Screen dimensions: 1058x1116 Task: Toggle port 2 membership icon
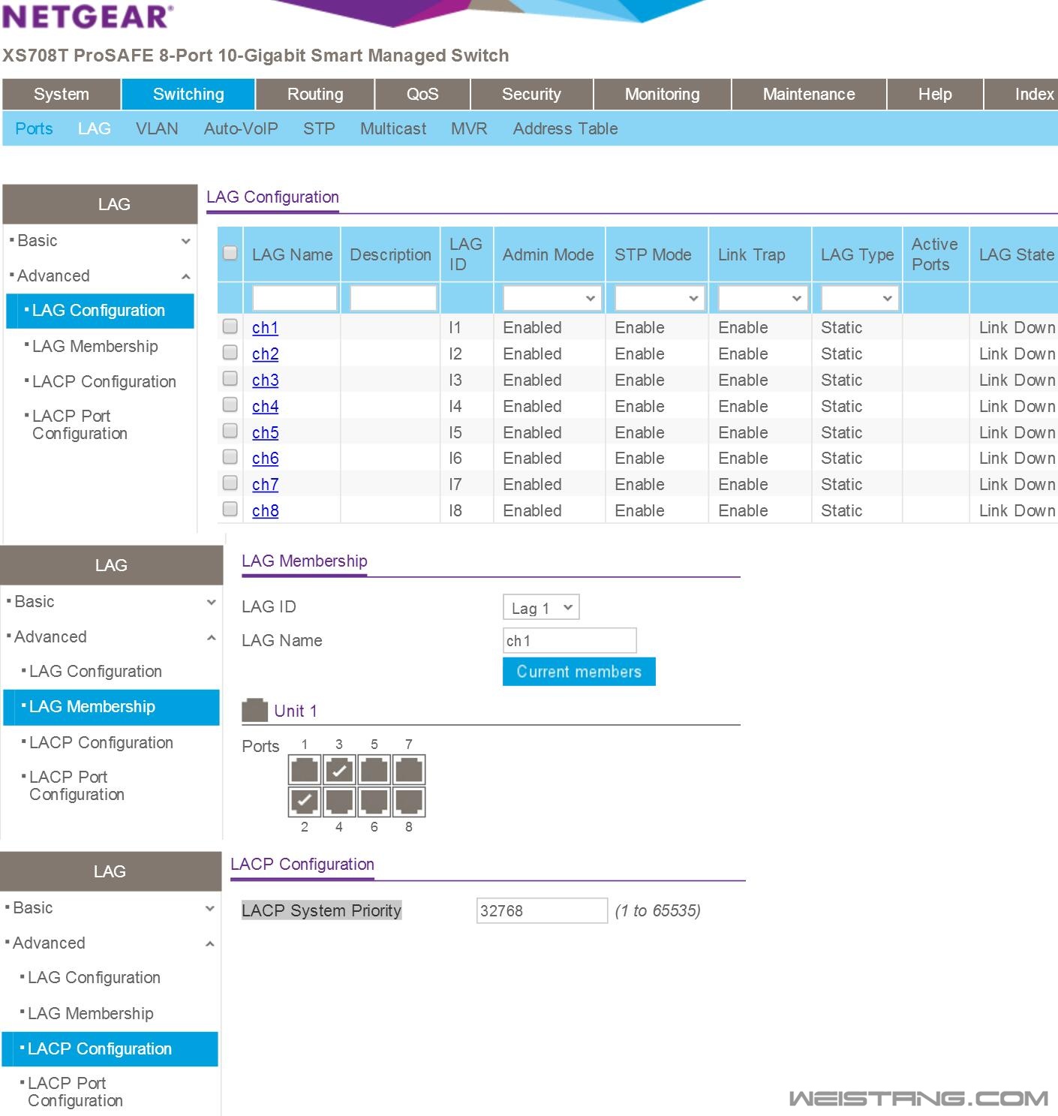(305, 802)
